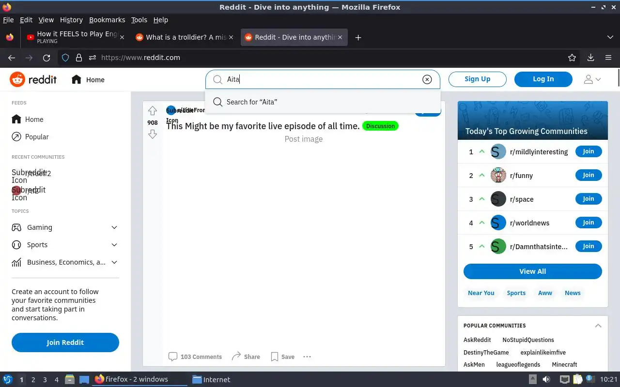The height and width of the screenshot is (387, 620).
Task: Open Home feed in left sidebar
Action: coord(28,119)
